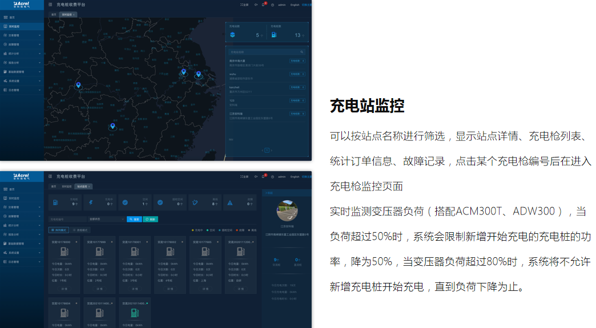
Task: Close the 站点监控 tab
Action: (89, 187)
